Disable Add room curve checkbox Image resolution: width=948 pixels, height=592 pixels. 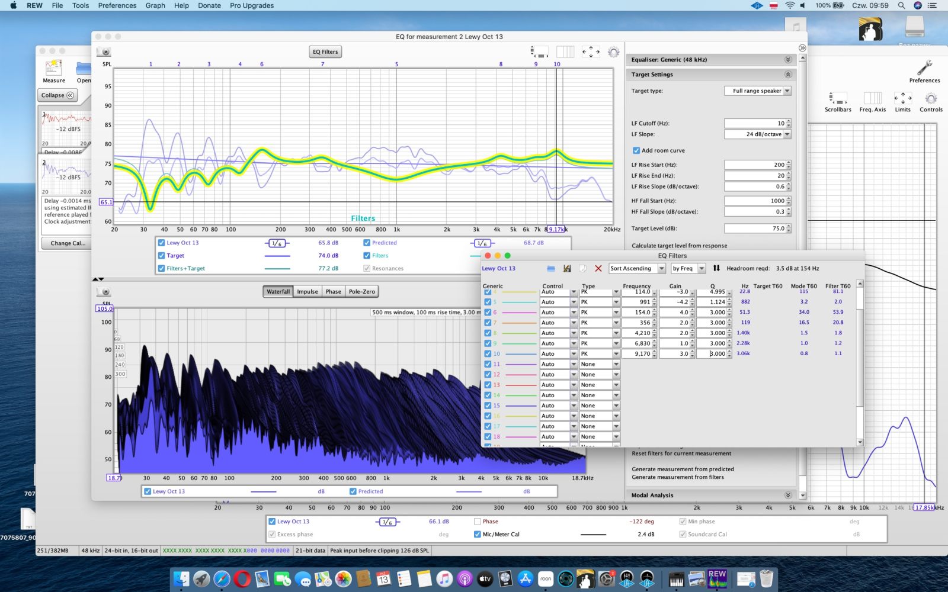pos(636,150)
